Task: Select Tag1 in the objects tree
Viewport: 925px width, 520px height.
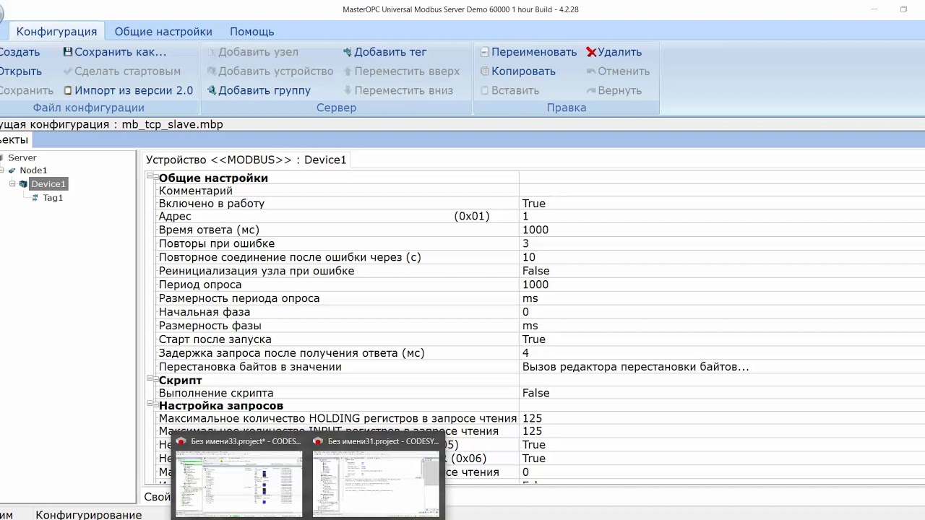Action: [x=53, y=198]
